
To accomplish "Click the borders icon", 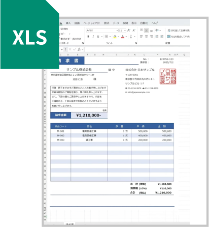I will (107, 37).
